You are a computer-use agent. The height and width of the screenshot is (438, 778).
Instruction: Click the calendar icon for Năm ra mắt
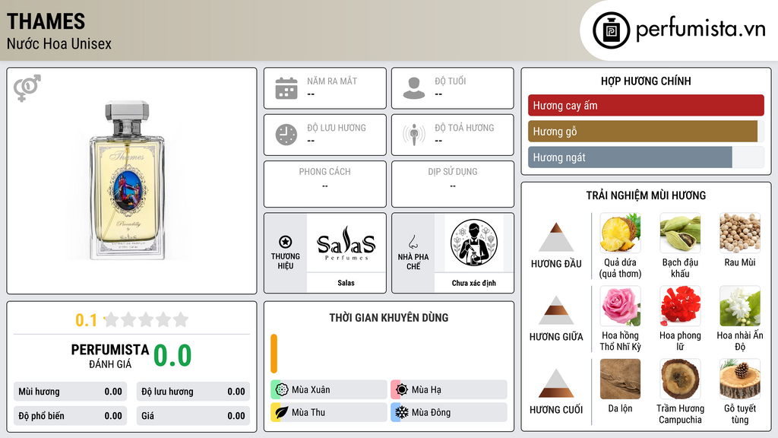(286, 88)
